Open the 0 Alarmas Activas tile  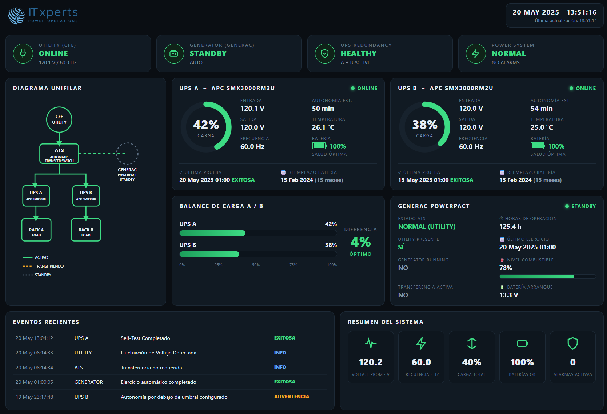point(573,357)
